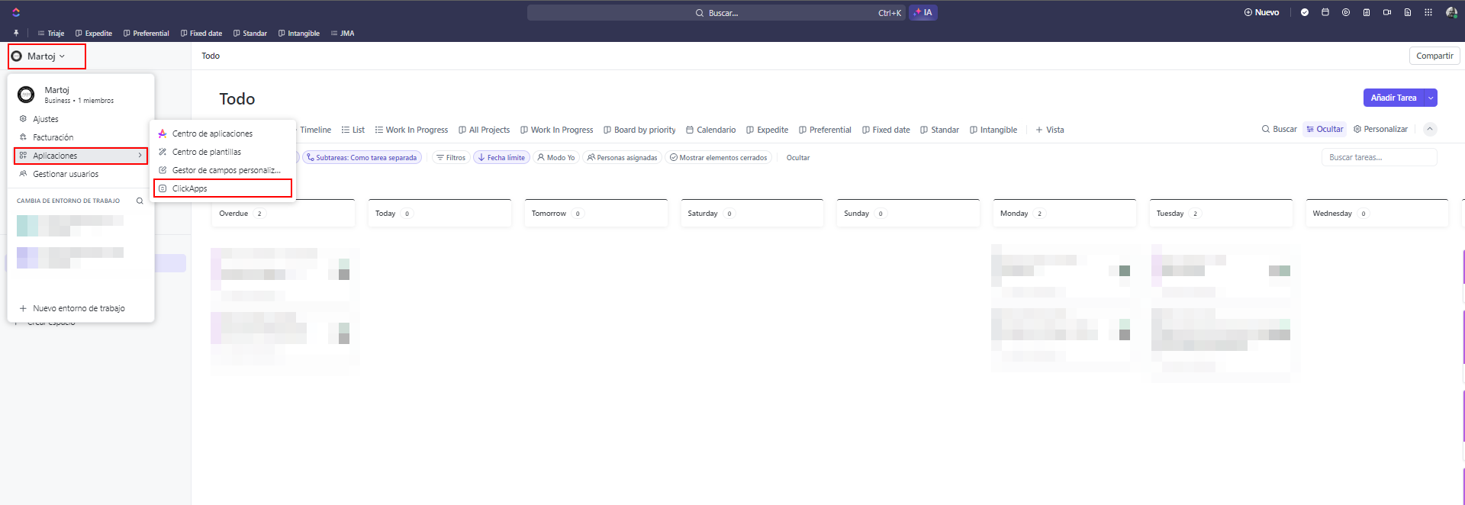The height and width of the screenshot is (505, 1465).
Task: Expand the Añadir Tarea dropdown arrow
Action: pos(1431,98)
